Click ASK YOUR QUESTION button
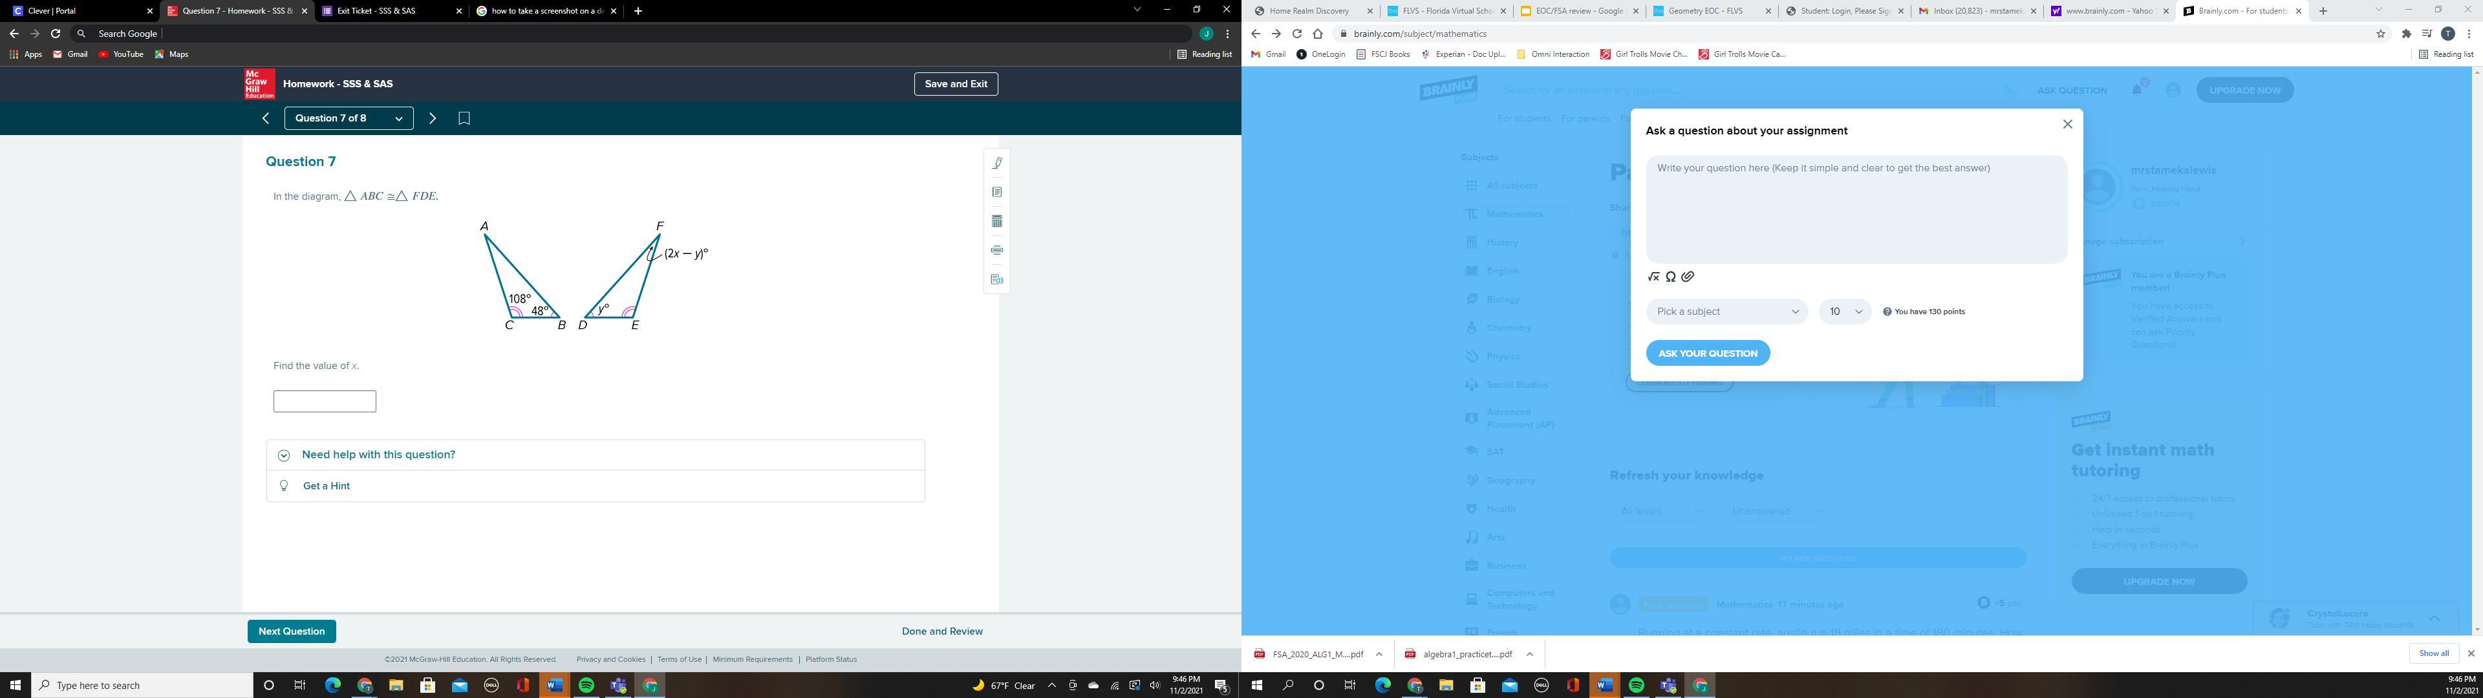Image resolution: width=2483 pixels, height=698 pixels. point(1707,353)
